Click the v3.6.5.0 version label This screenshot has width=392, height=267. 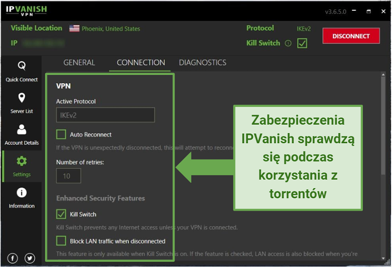pos(336,12)
